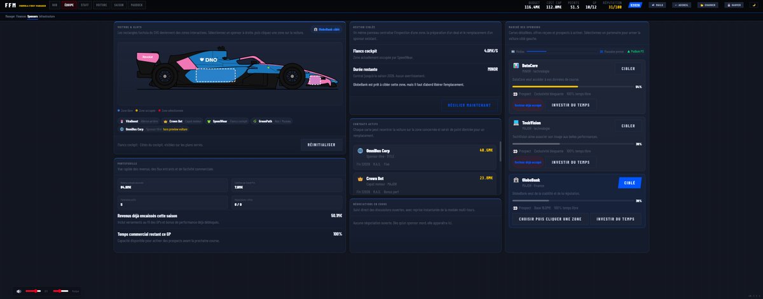Click INVESTIR DU TEMPS on the DataCore card
The height and width of the screenshot is (299, 763).
point(570,105)
